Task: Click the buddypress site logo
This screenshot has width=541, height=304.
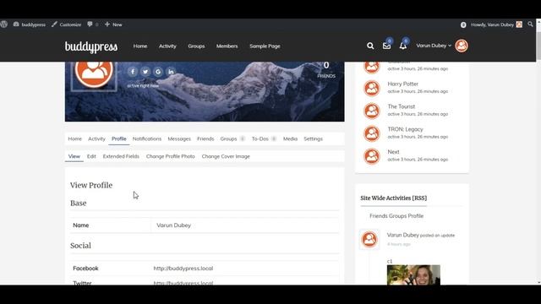Action: coord(91,46)
